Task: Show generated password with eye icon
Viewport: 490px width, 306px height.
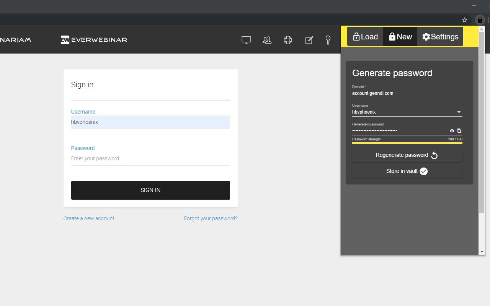Action: point(452,131)
